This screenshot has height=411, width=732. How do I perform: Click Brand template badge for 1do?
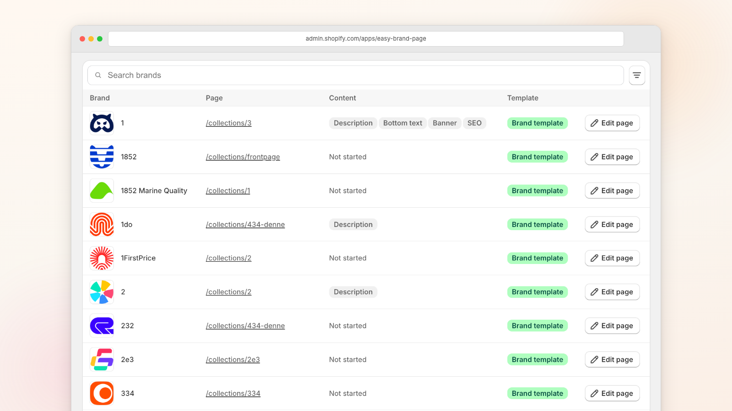(x=538, y=225)
